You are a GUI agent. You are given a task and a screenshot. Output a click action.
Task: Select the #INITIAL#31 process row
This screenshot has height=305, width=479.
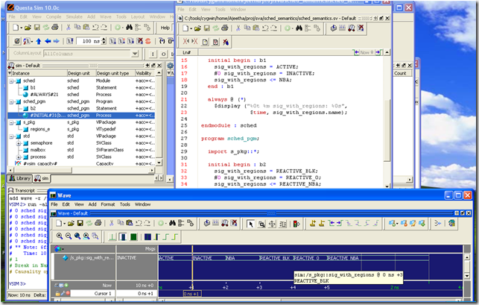pos(44,116)
